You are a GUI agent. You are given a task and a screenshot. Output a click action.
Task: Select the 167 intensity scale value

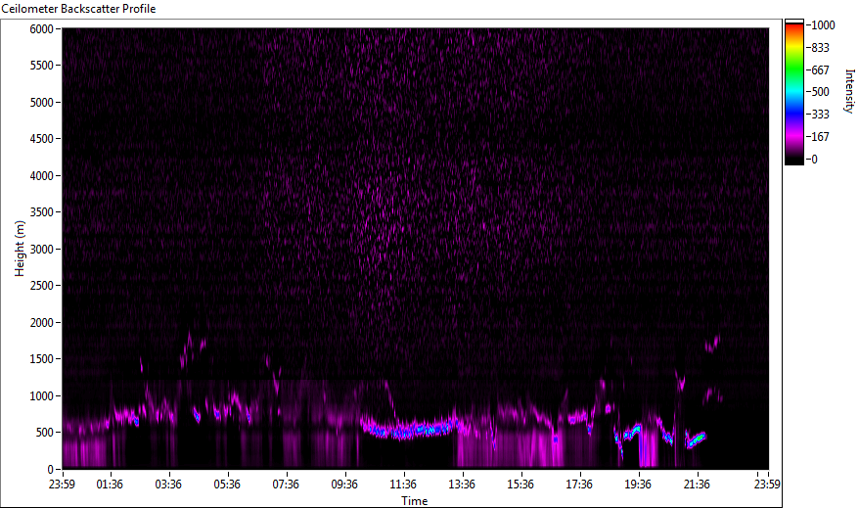click(820, 137)
